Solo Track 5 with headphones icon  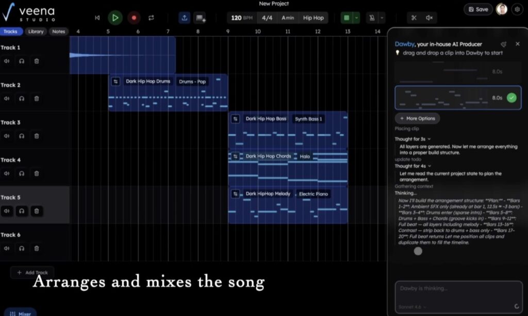tap(22, 211)
